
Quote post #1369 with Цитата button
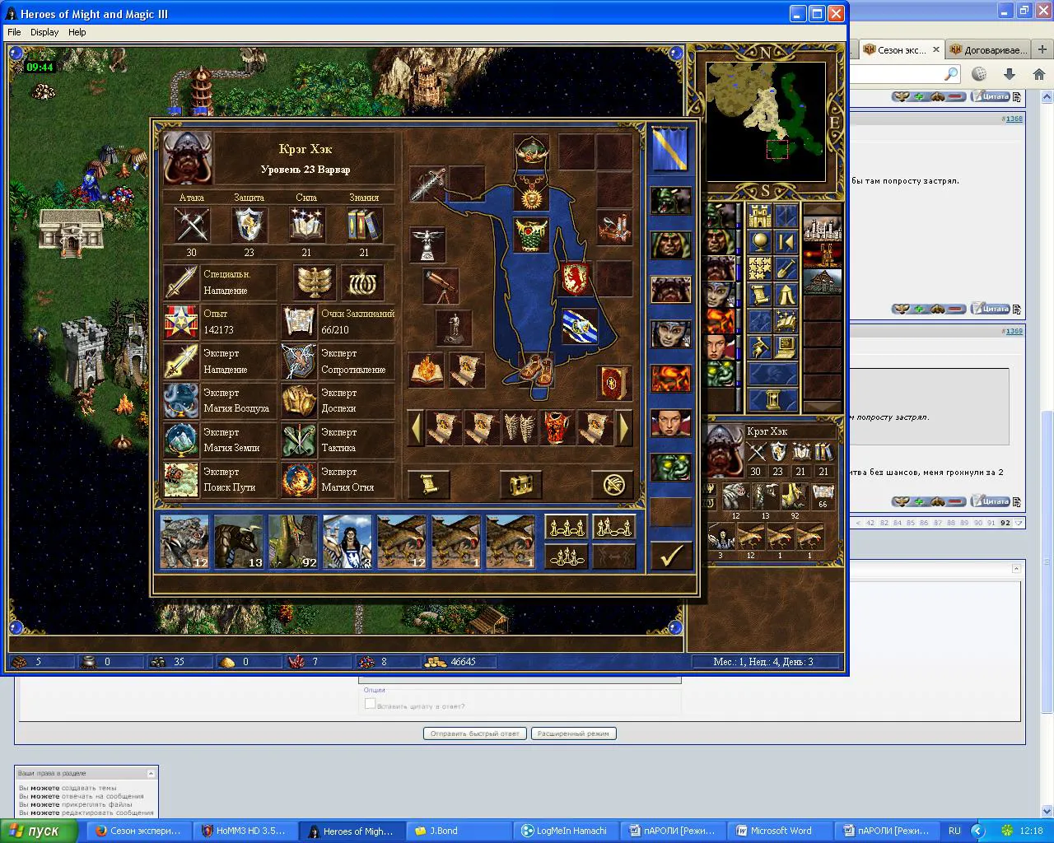click(990, 501)
